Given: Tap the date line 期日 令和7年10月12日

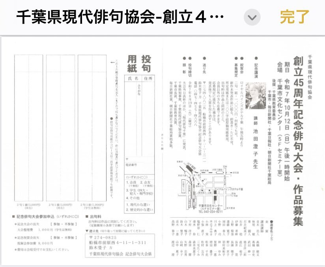Looking at the screenshot, I should coord(287,121).
